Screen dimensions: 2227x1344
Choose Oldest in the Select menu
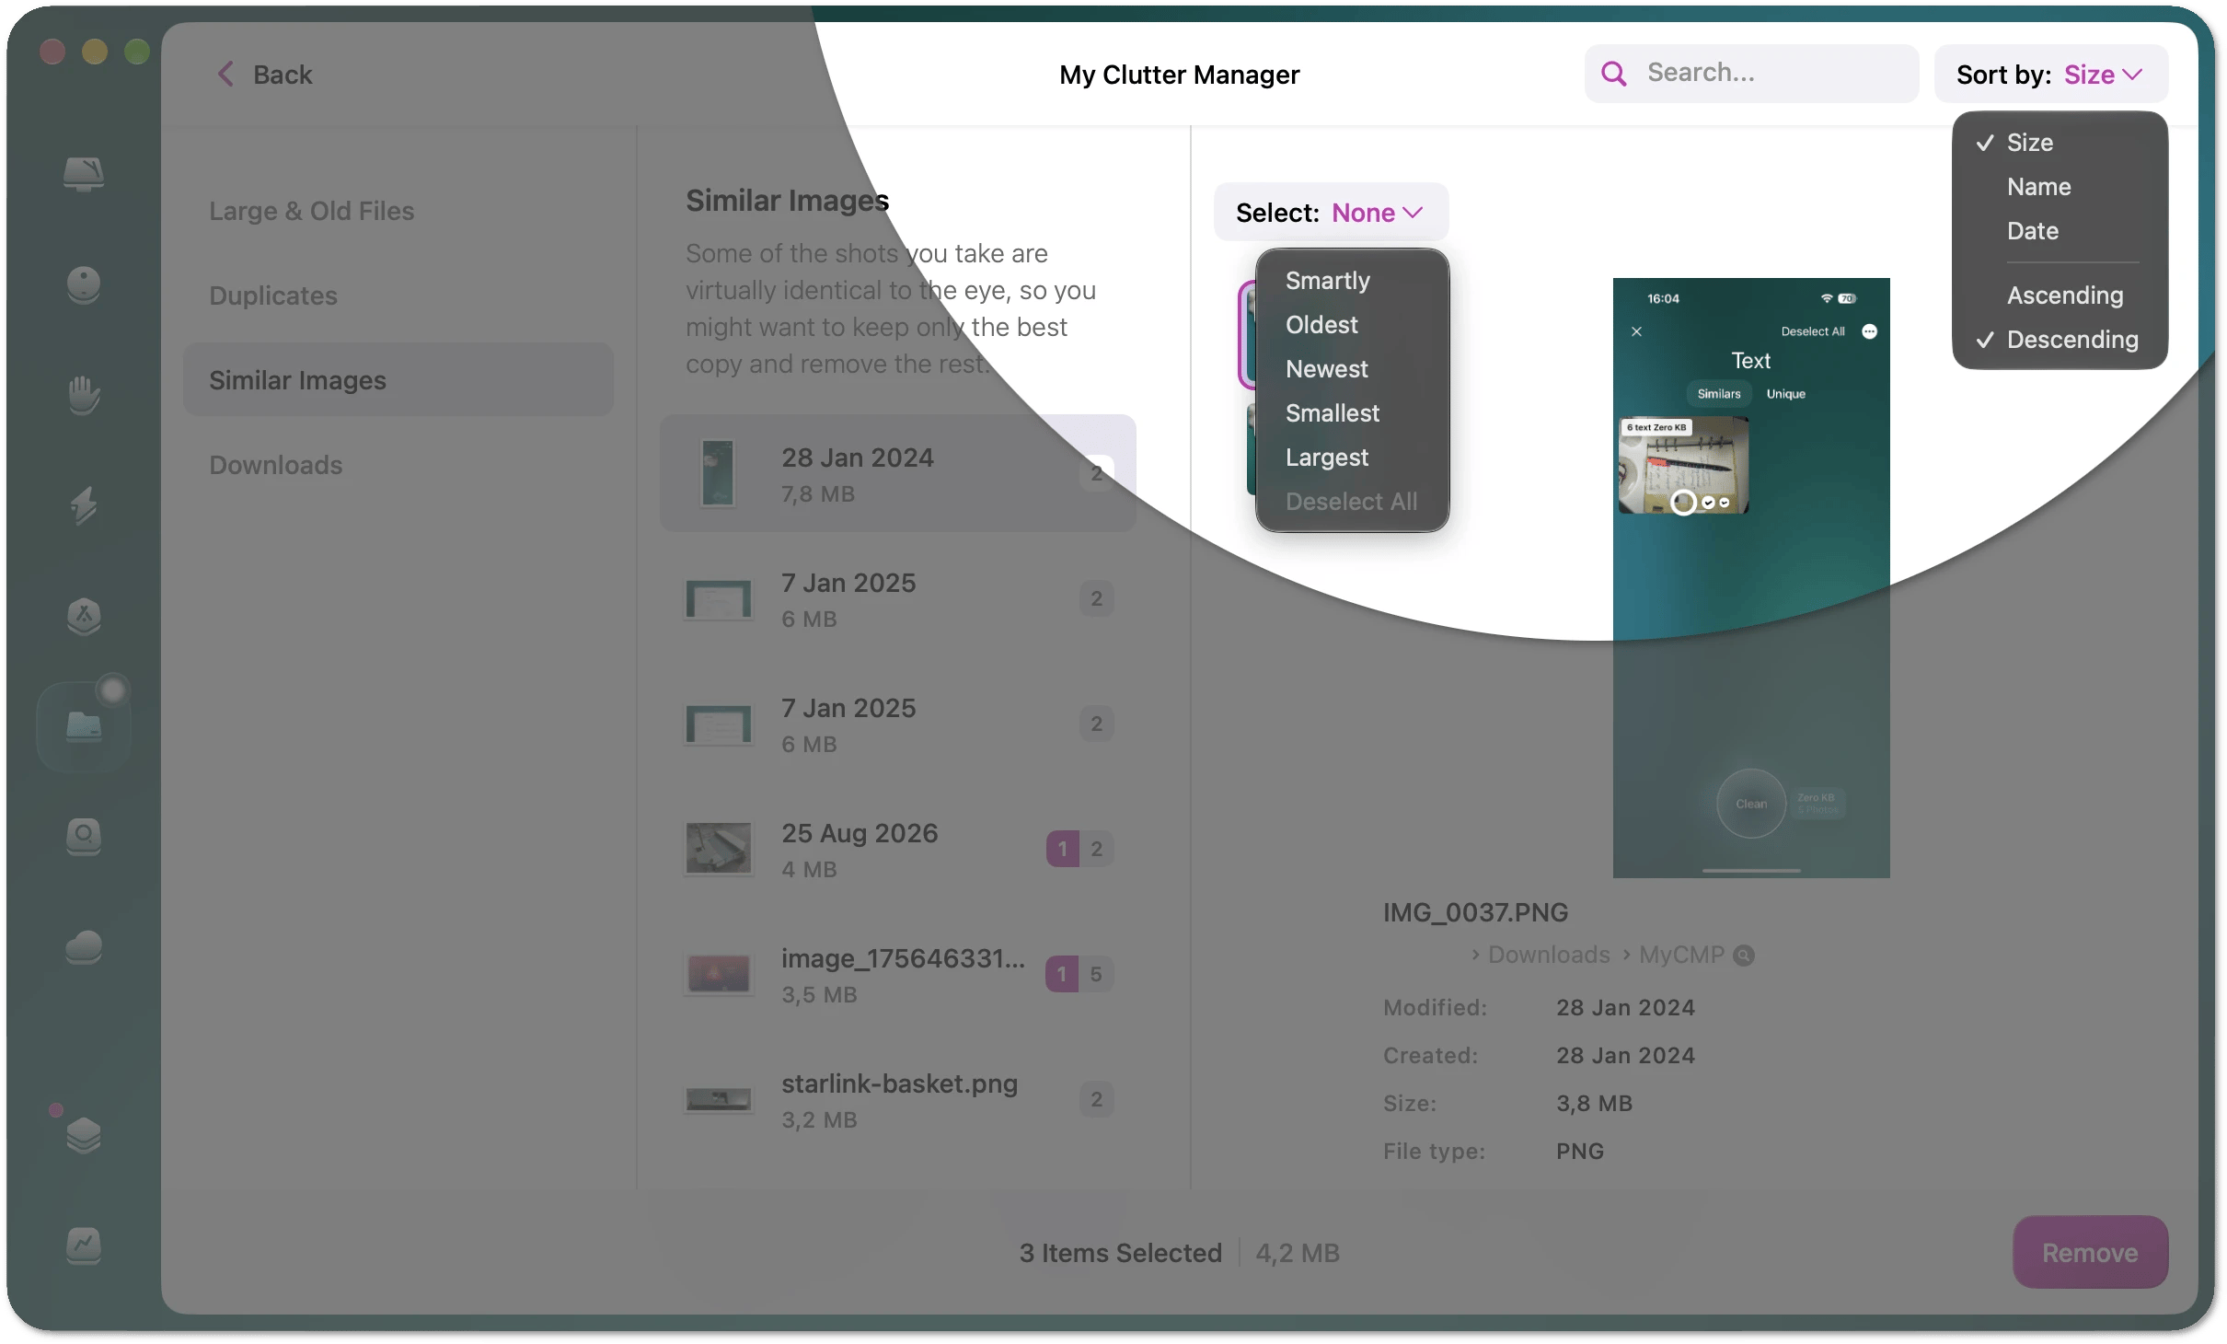click(x=1352, y=325)
